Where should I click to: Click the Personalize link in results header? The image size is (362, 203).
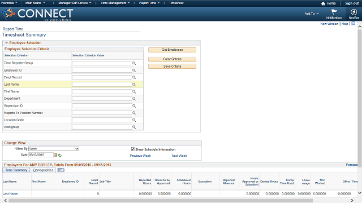point(351,165)
